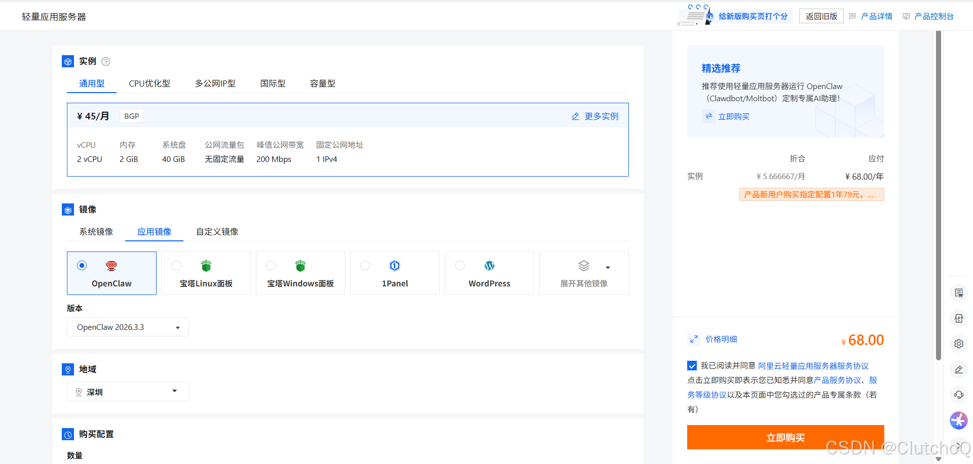The image size is (973, 464).
Task: Open the colorful AI assistant icon
Action: (x=959, y=420)
